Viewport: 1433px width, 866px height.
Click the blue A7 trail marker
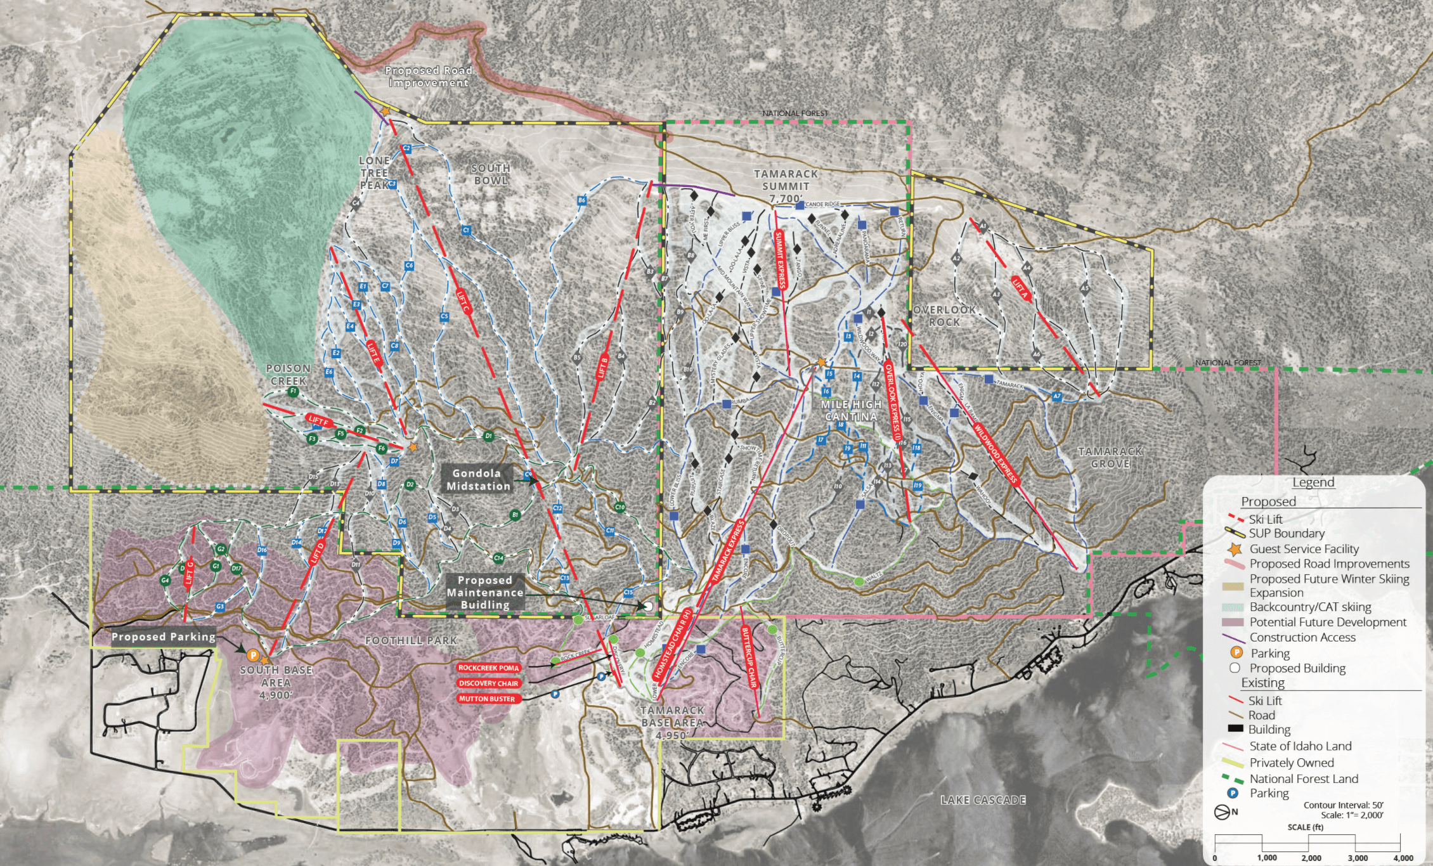click(1056, 396)
